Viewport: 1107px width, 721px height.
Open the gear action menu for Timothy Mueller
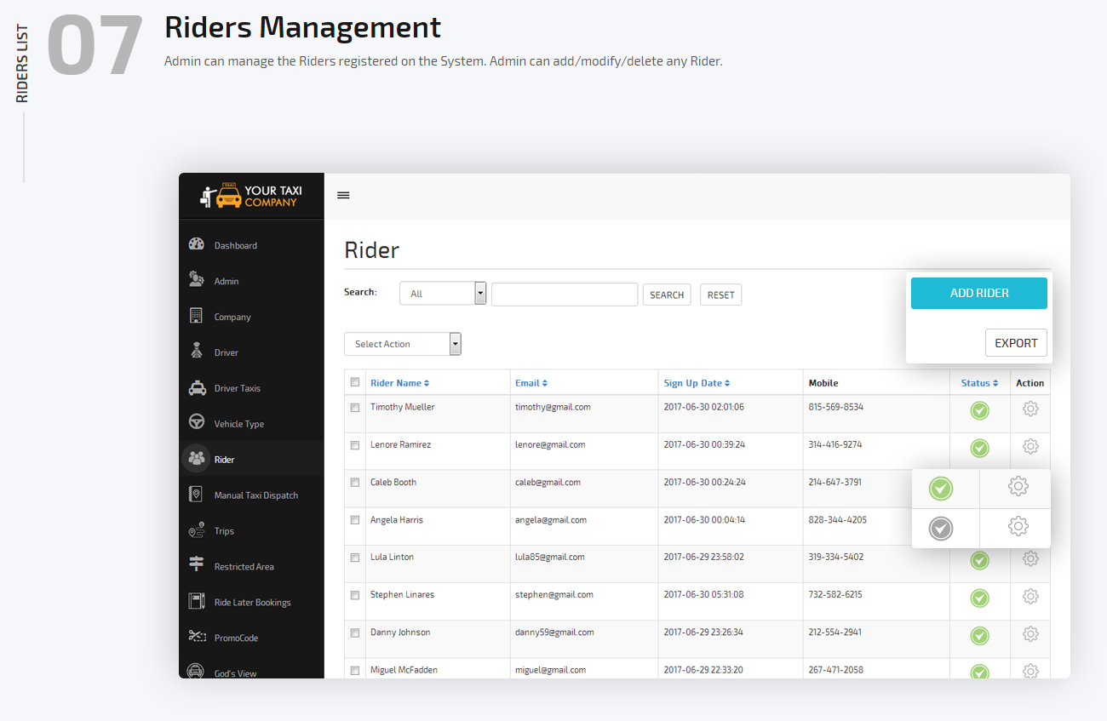[x=1030, y=409]
